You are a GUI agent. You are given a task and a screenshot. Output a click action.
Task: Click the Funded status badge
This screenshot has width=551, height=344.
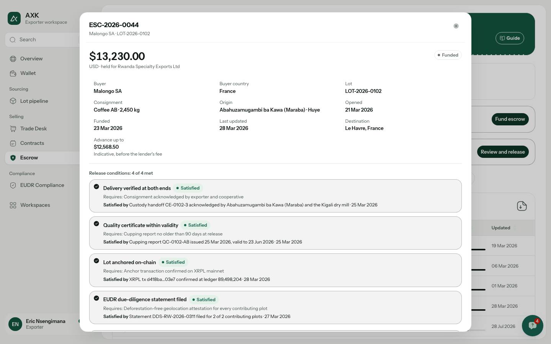pos(448,55)
